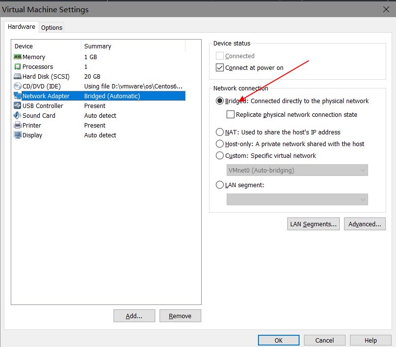The image size is (396, 347).
Task: Open the VMnet0 (Auto-bridging) dropdown
Action: point(297,170)
